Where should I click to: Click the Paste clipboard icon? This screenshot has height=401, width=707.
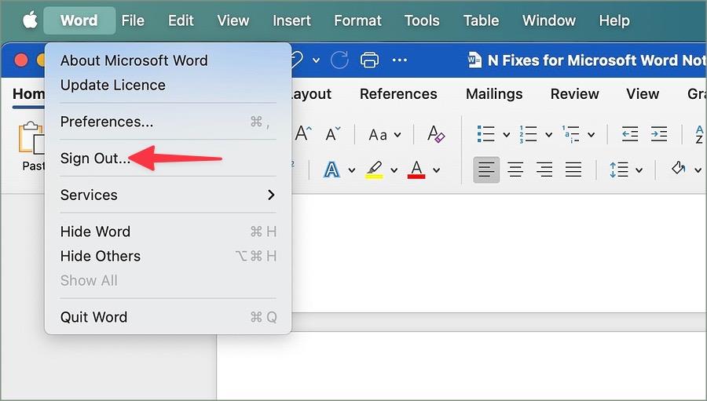[x=31, y=137]
